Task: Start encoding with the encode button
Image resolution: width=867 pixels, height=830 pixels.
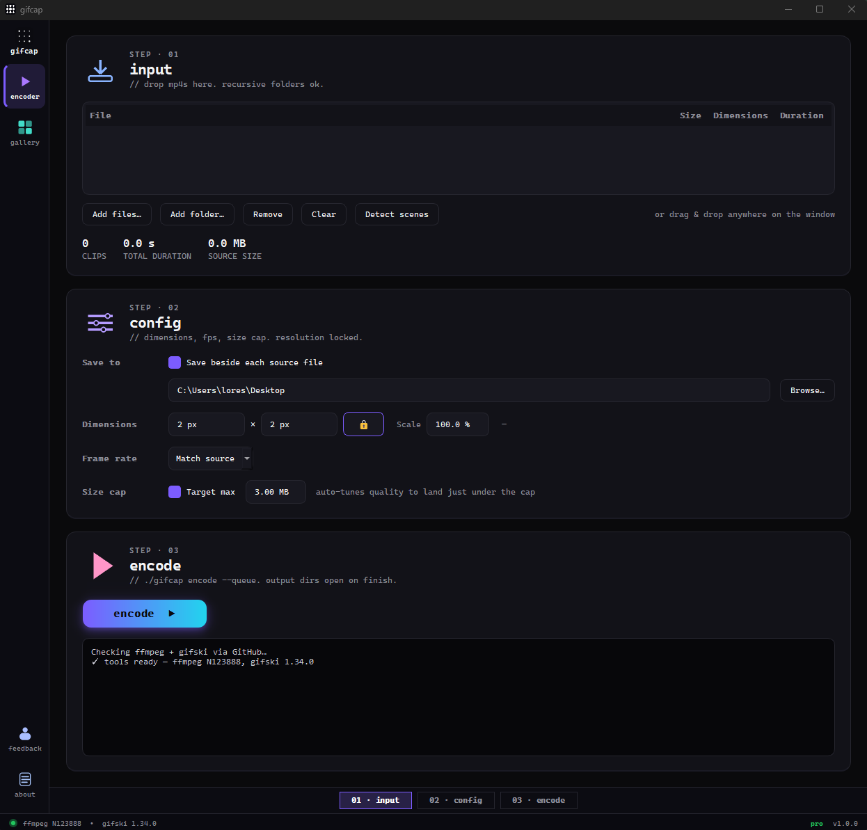Action: [145, 614]
